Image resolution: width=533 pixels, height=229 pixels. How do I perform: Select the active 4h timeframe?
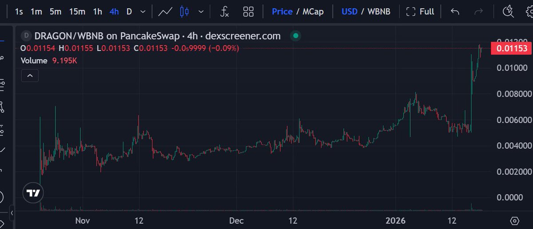[x=114, y=12]
